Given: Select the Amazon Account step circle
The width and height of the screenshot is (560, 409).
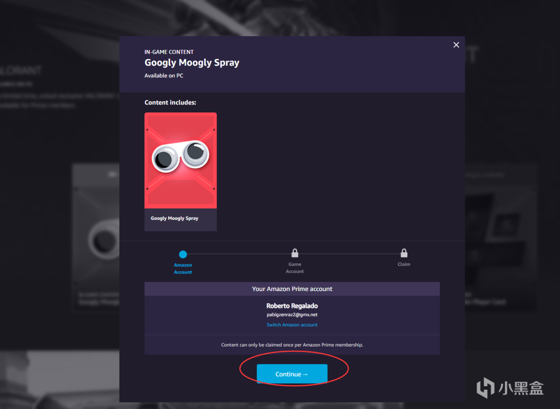Looking at the screenshot, I should (183, 254).
